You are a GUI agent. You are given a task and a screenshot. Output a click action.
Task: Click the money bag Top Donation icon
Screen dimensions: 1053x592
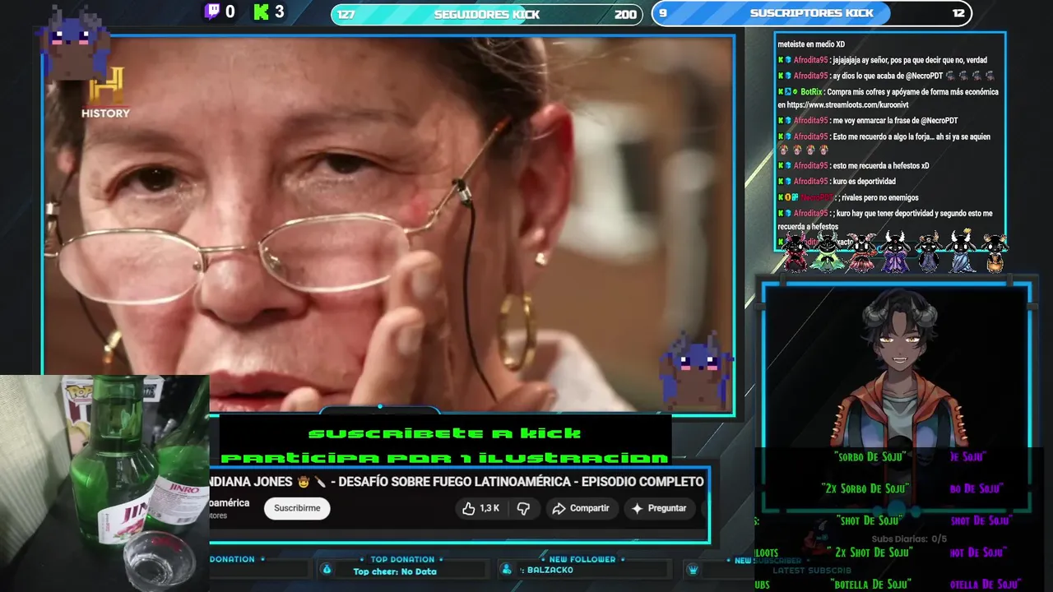coord(327,570)
